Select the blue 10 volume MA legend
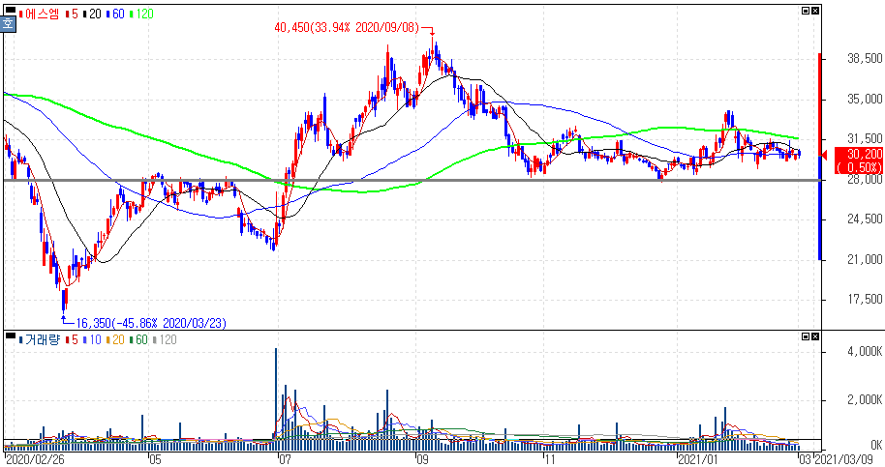Image resolution: width=885 pixels, height=467 pixels. pyautogui.click(x=92, y=339)
